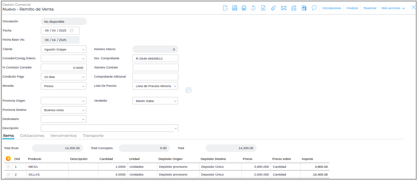Click the Nro. Comprobante field
Viewport: 418px width, 181px height.
[x=155, y=59]
